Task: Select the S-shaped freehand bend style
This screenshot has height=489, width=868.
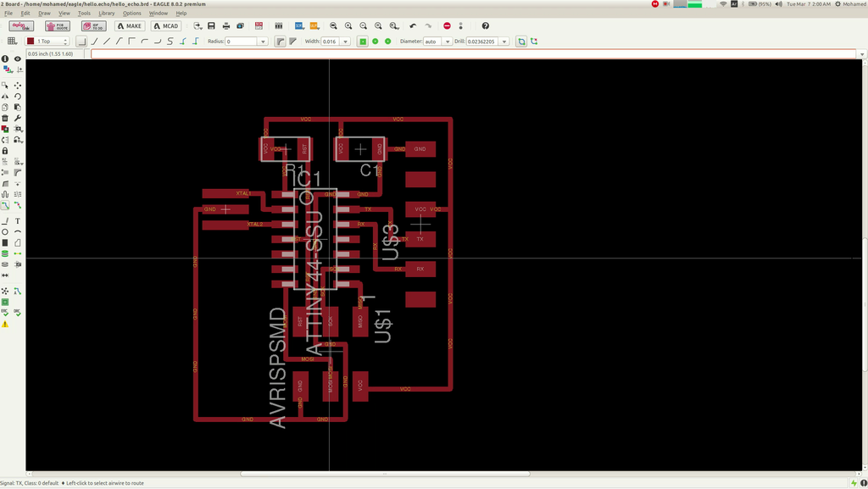Action: (x=170, y=42)
